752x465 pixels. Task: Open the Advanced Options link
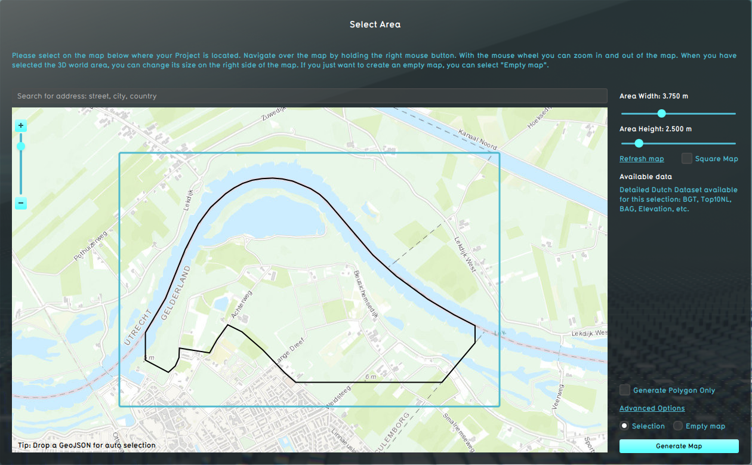(x=652, y=408)
